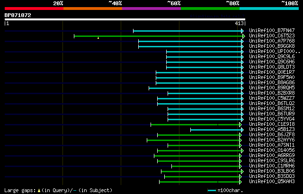The height and width of the screenshot is (194, 303).
Task: Open the UniRef100_B9GGK8 hit label
Action: click(272, 46)
